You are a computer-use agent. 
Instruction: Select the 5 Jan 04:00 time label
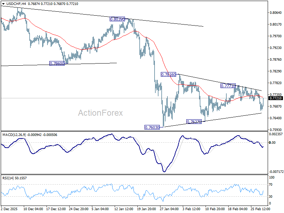[100, 209]
